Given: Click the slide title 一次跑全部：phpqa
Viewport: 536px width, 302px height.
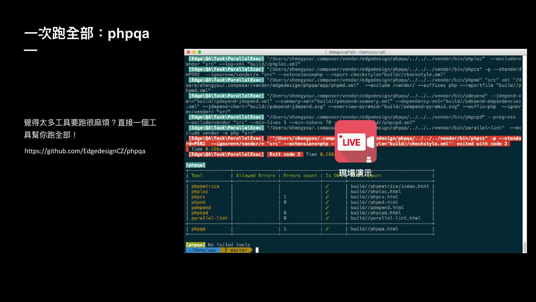Looking at the screenshot, I should pos(87,33).
